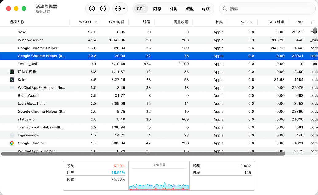Click the search magnifier icon
318x195 pixels.
tap(225, 9)
